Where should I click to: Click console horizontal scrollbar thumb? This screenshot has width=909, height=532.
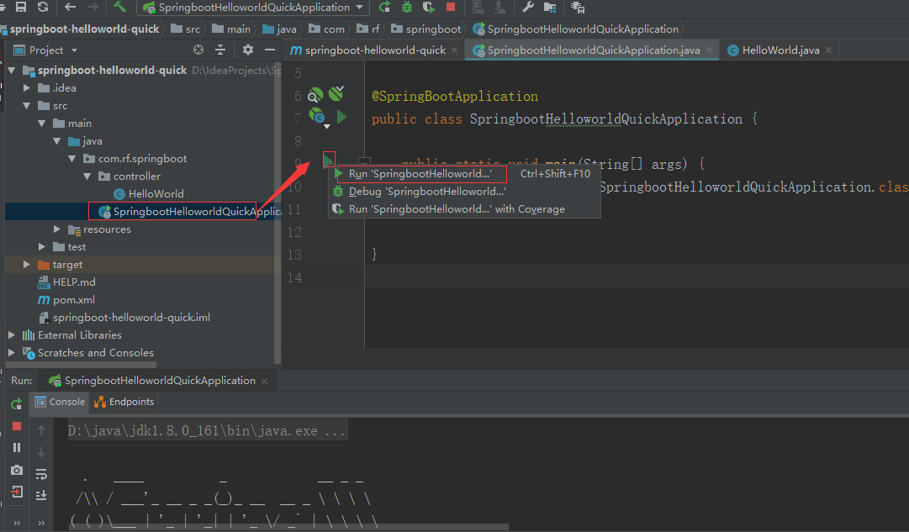(290, 527)
